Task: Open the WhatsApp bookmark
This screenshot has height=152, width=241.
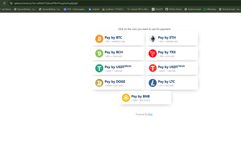Action: point(210,9)
